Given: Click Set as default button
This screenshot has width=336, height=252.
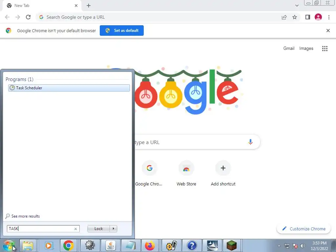Looking at the screenshot, I should click(122, 31).
